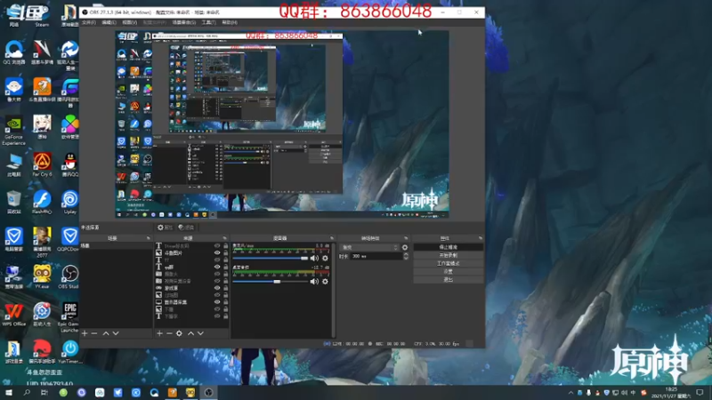Image resolution: width=712 pixels, height=400 pixels.
Task: Toggle visibility of the 视频采集设备 source
Action: (x=217, y=281)
